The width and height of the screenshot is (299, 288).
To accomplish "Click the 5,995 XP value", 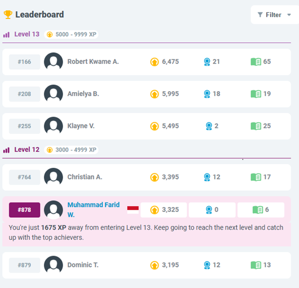I will point(170,94).
